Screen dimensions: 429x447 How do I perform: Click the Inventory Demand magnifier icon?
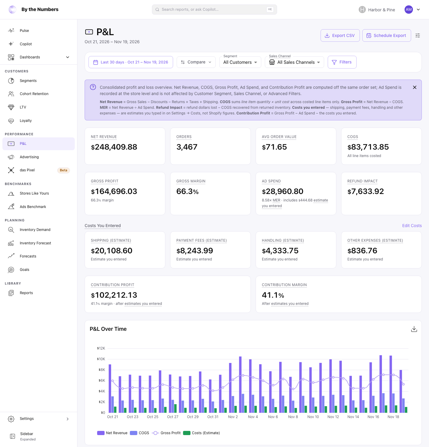coord(11,230)
